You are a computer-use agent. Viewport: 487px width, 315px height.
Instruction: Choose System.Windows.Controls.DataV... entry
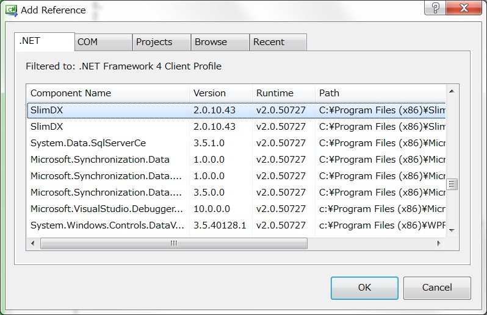pyautogui.click(x=107, y=225)
